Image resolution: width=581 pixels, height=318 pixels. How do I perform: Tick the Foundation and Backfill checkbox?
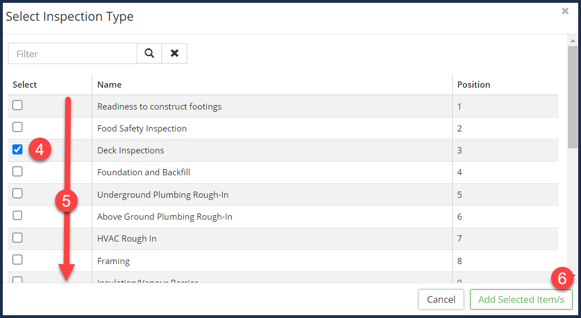point(17,171)
